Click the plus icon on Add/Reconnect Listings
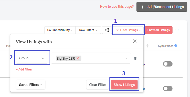 pos(143,7)
